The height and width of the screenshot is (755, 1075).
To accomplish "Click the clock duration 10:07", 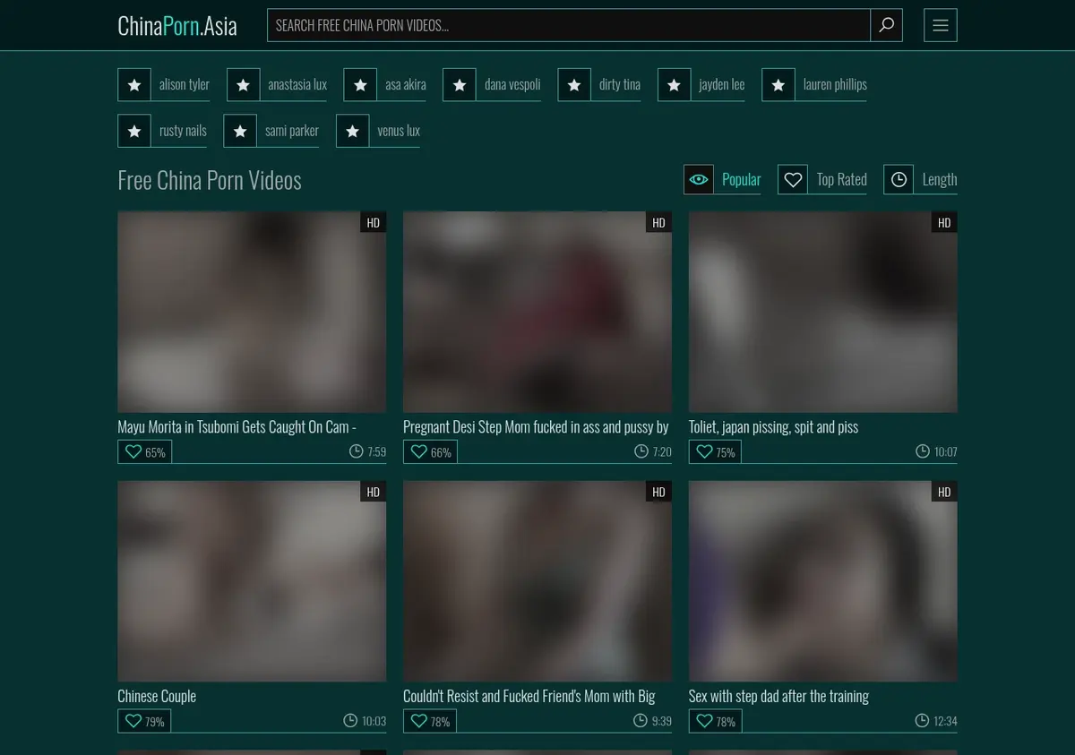I will (936, 451).
